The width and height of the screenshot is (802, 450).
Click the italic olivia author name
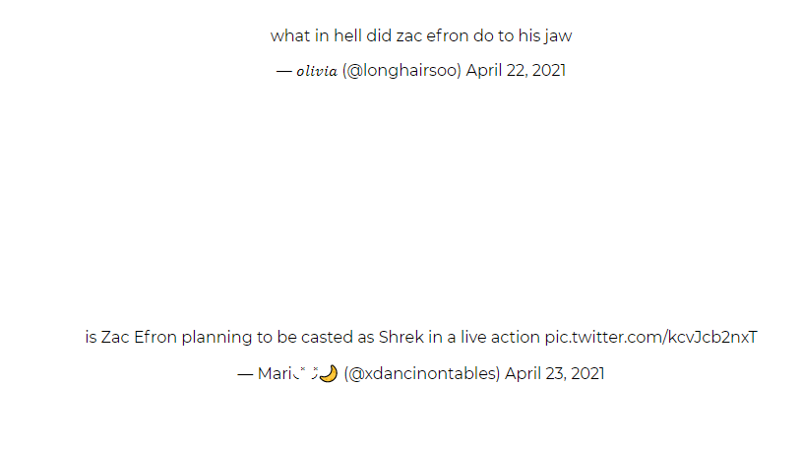tap(317, 71)
